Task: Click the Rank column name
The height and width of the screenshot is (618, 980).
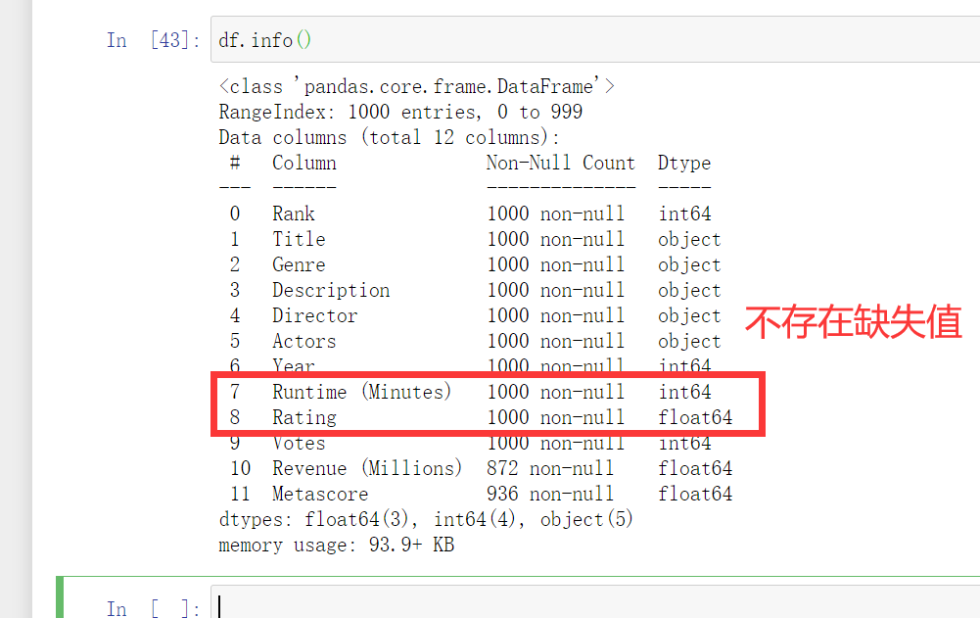Action: [293, 214]
